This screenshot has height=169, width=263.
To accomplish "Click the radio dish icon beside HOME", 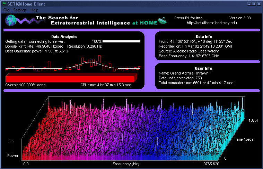I will click(x=162, y=21).
